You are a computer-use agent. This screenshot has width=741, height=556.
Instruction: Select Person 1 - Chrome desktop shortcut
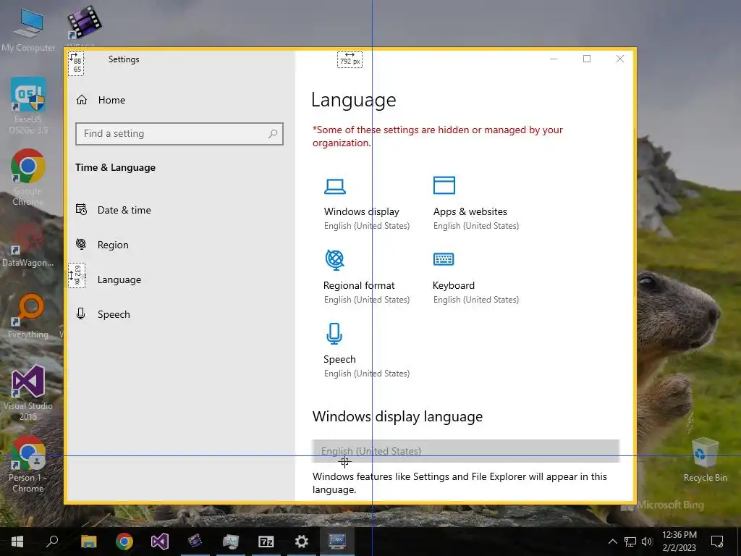pos(28,465)
